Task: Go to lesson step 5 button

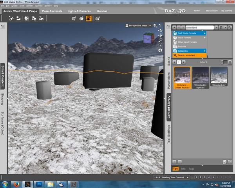Action: click(x=213, y=177)
